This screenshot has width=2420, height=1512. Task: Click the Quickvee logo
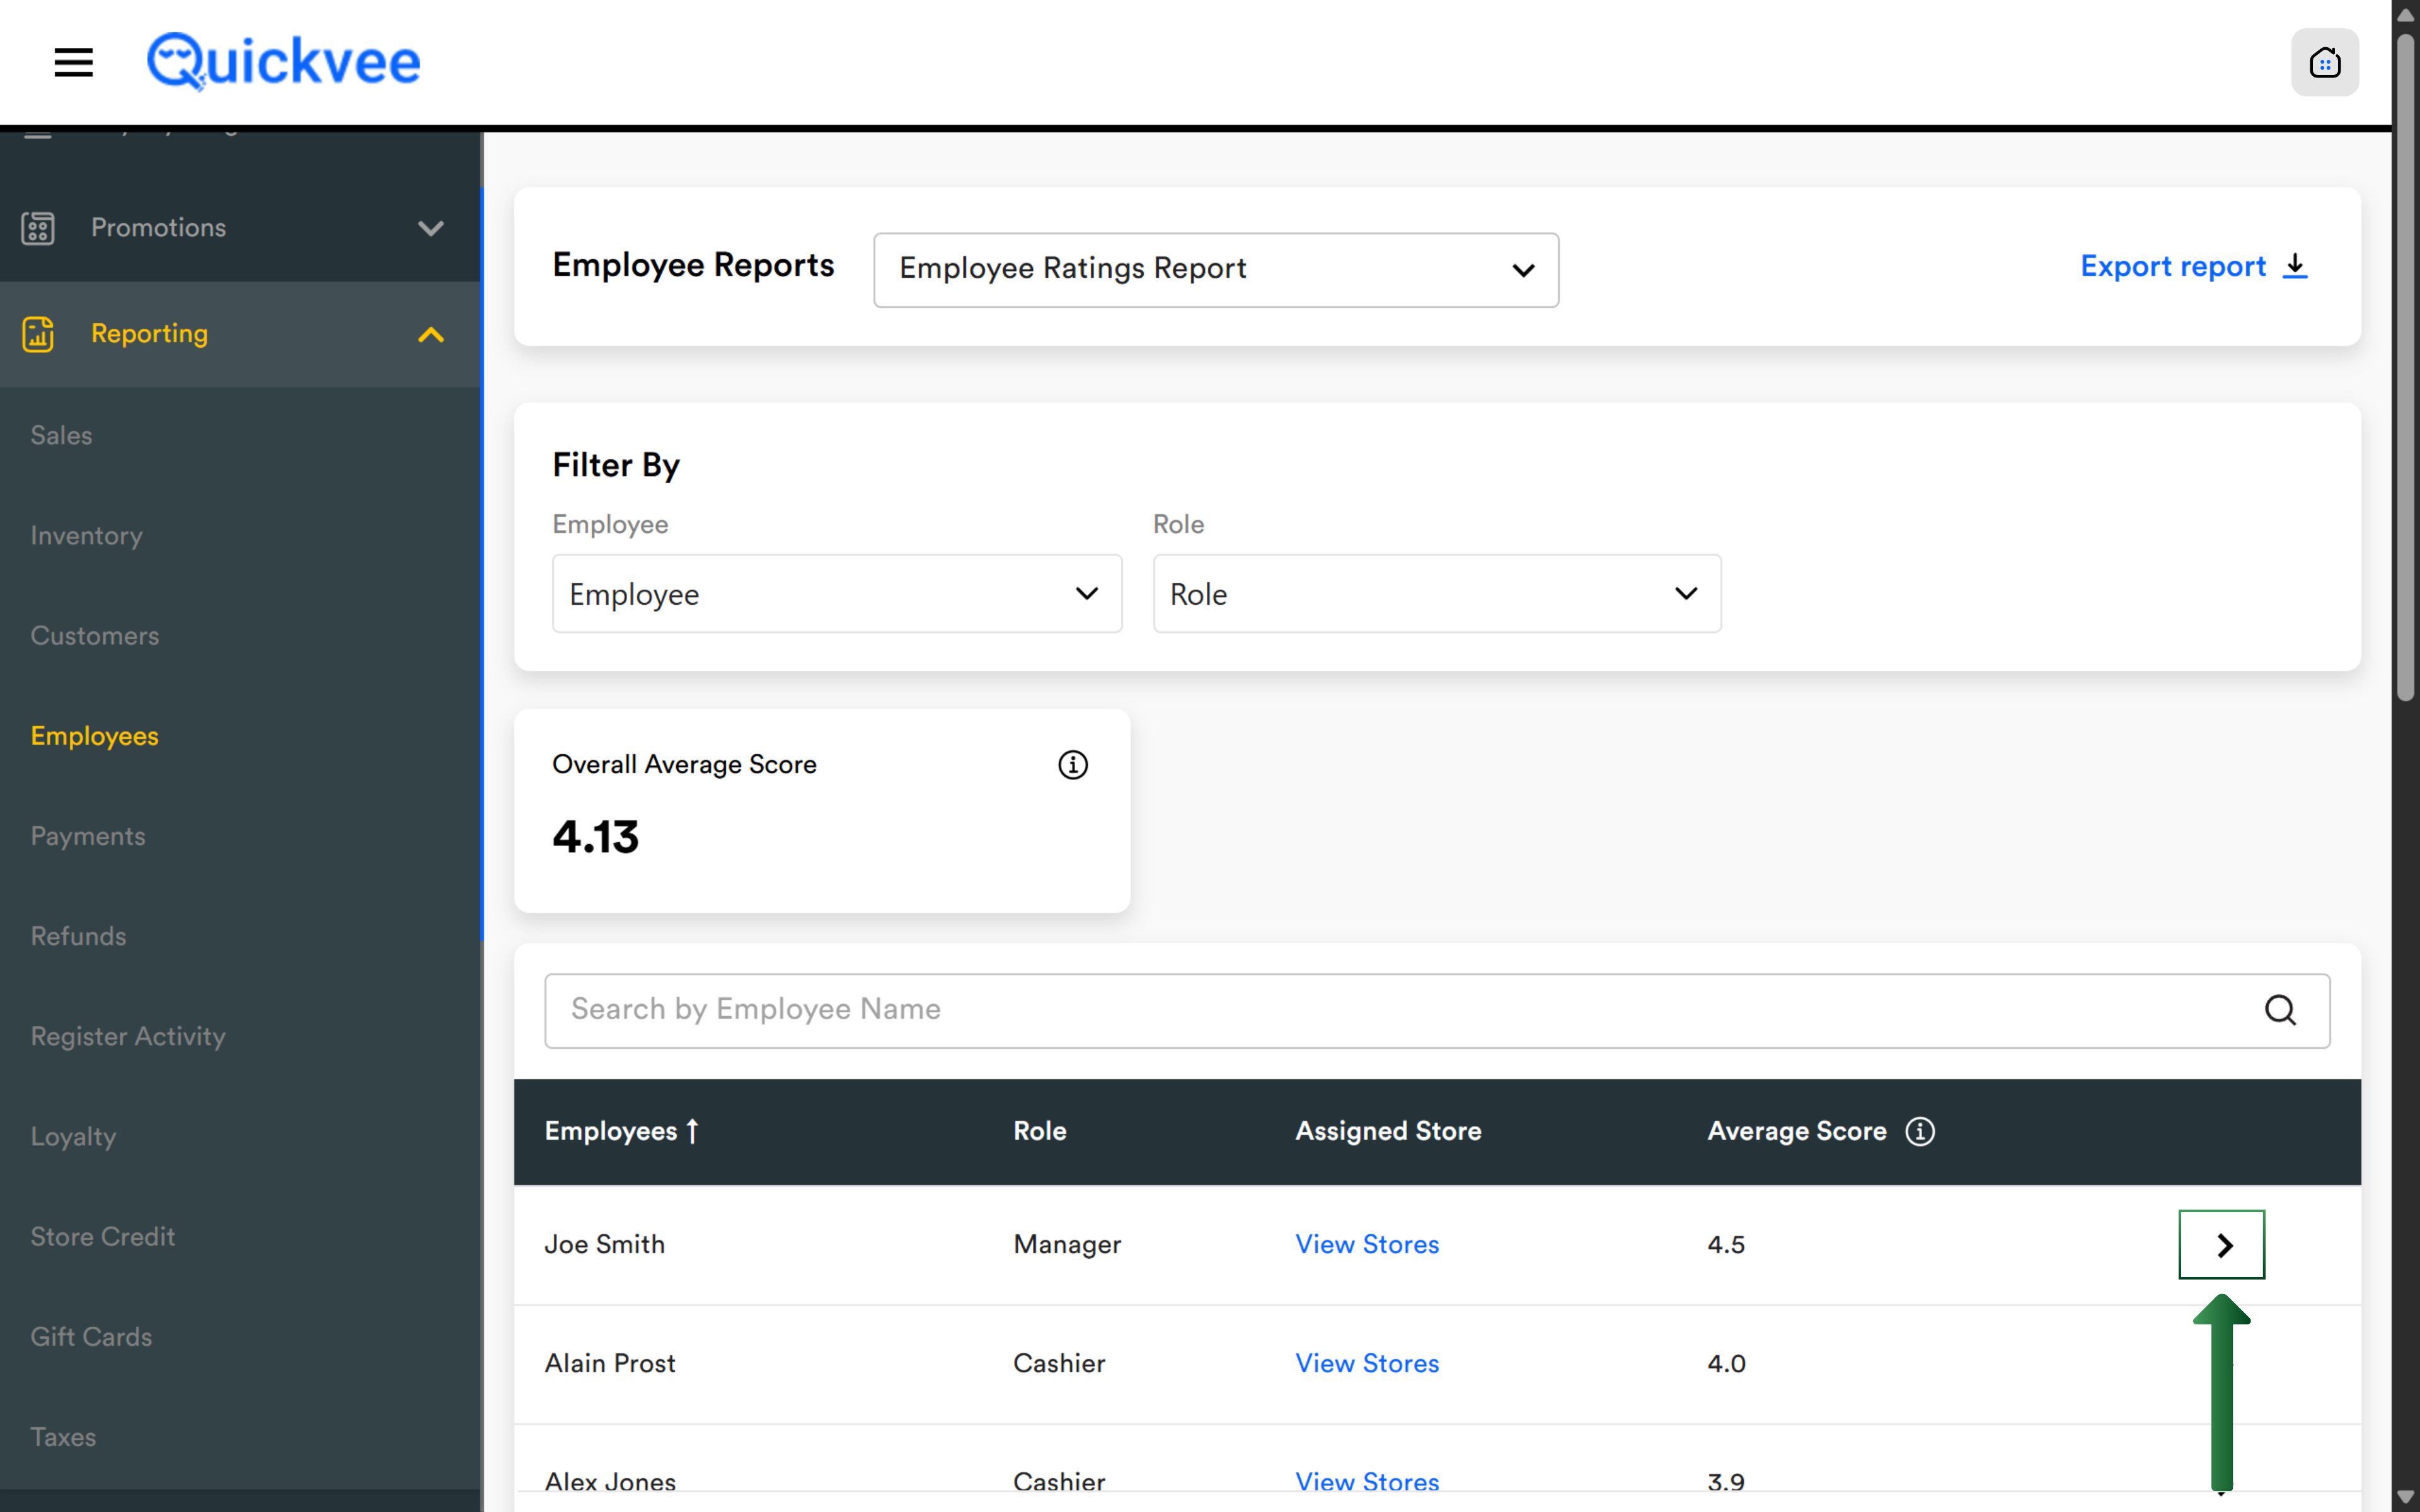[x=284, y=62]
